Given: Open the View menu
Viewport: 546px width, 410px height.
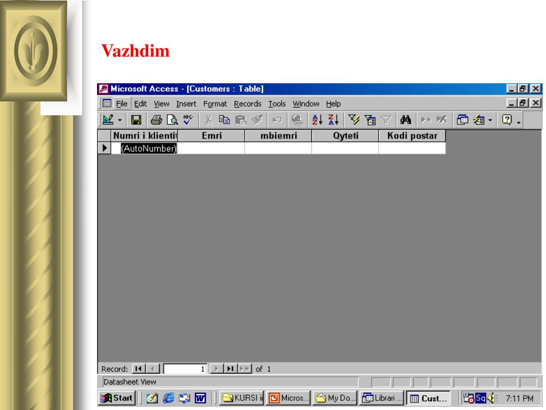Looking at the screenshot, I should [x=162, y=104].
